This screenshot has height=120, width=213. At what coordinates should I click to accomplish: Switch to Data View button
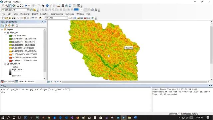pos(49,82)
